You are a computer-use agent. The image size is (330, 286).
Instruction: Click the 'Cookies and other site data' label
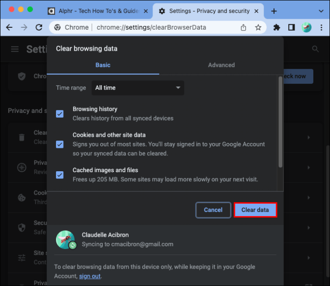(x=109, y=135)
